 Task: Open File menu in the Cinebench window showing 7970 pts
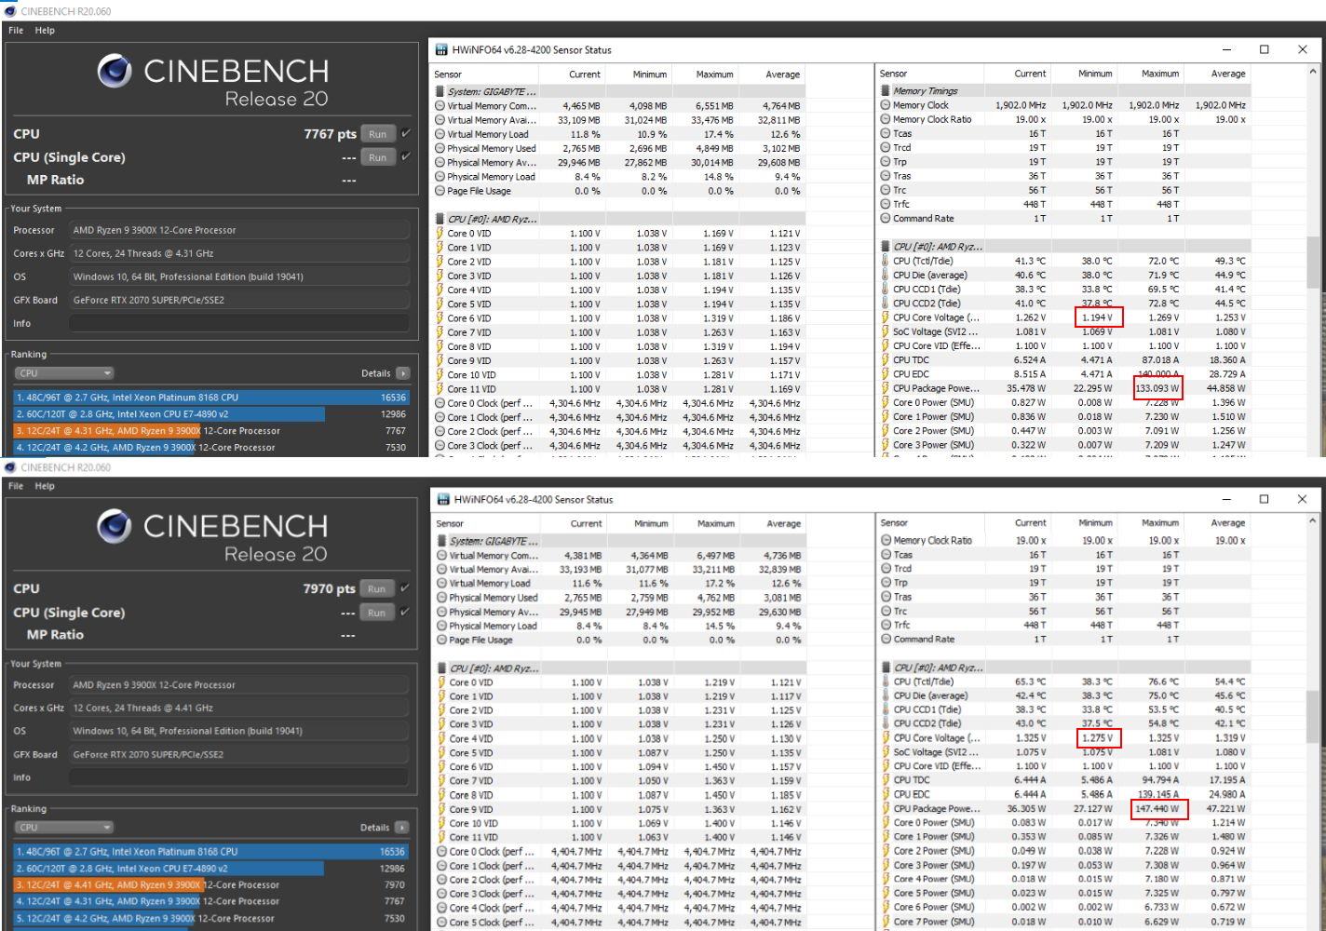[16, 486]
